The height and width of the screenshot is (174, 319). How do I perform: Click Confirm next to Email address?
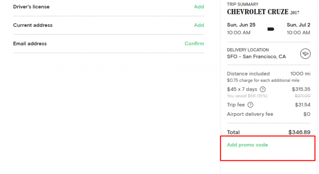[x=194, y=44]
